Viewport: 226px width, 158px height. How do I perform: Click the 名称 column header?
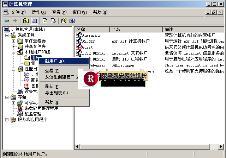coord(92,29)
